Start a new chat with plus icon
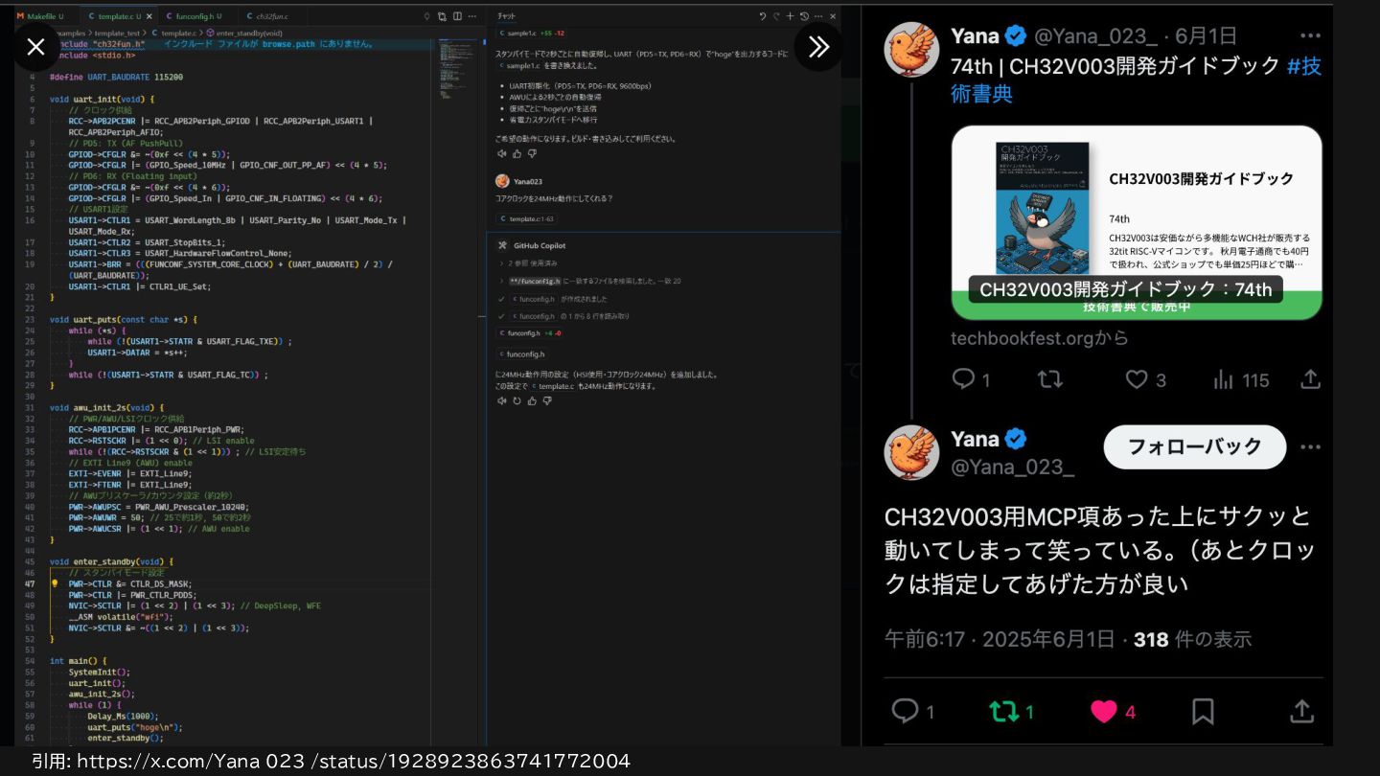This screenshot has height=776, width=1380. pyautogui.click(x=791, y=16)
